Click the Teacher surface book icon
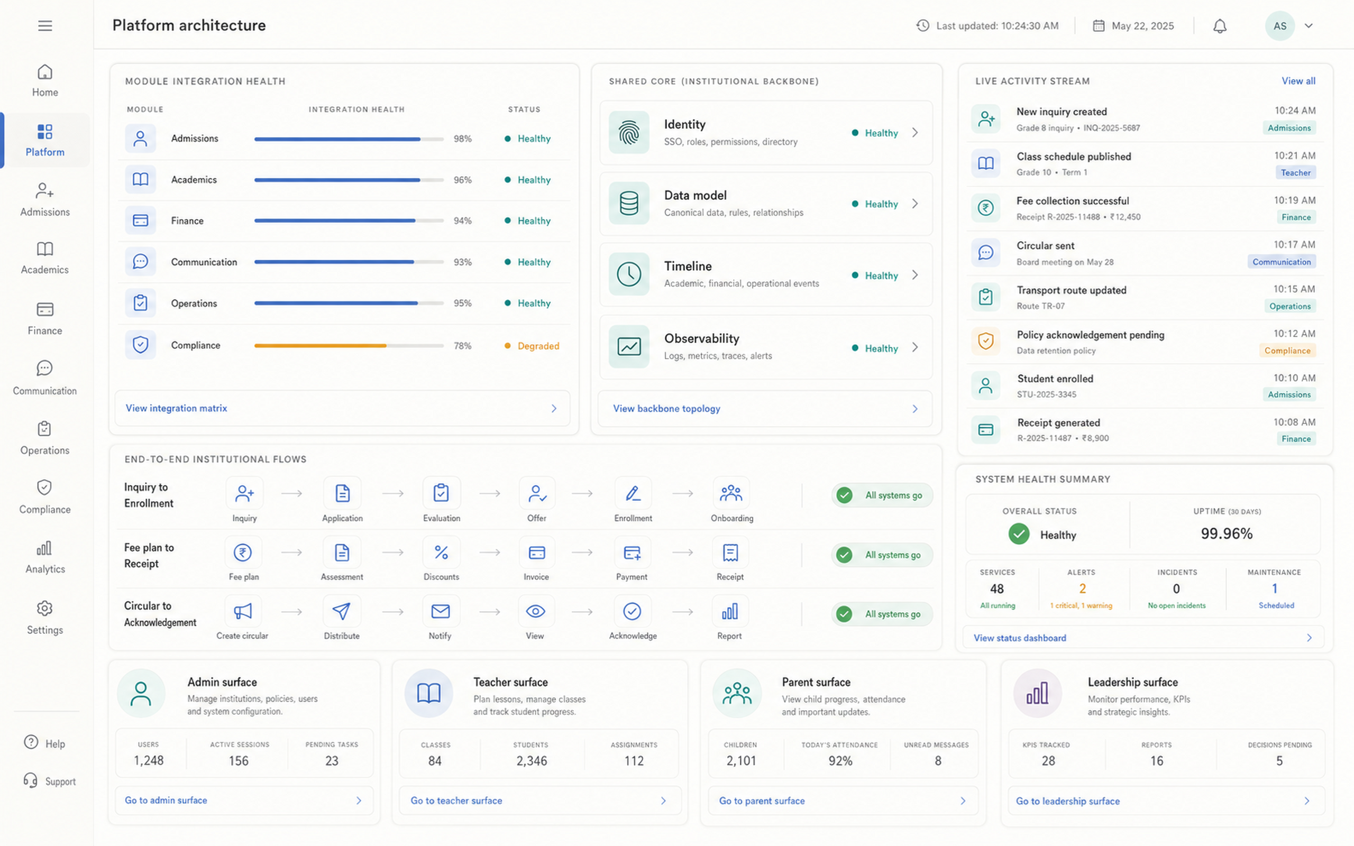Viewport: 1354px width, 846px height. pyautogui.click(x=428, y=693)
